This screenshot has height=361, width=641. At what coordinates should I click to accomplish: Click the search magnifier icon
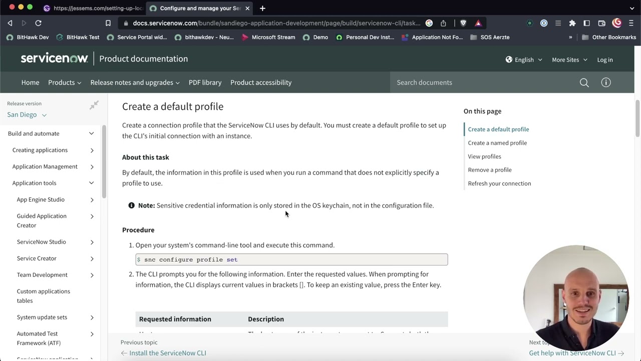[x=584, y=82]
